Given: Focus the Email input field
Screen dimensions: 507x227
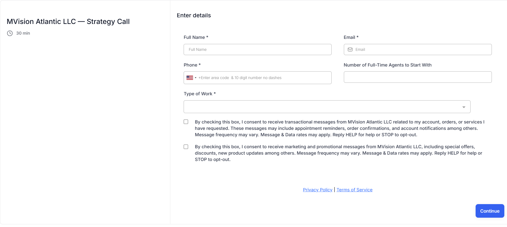Looking at the screenshot, I should (x=418, y=49).
